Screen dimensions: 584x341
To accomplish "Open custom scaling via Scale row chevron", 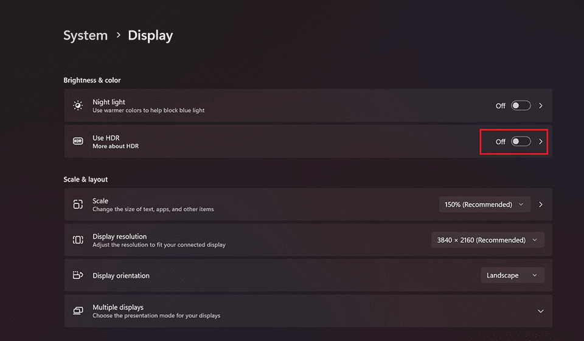I will click(x=541, y=204).
